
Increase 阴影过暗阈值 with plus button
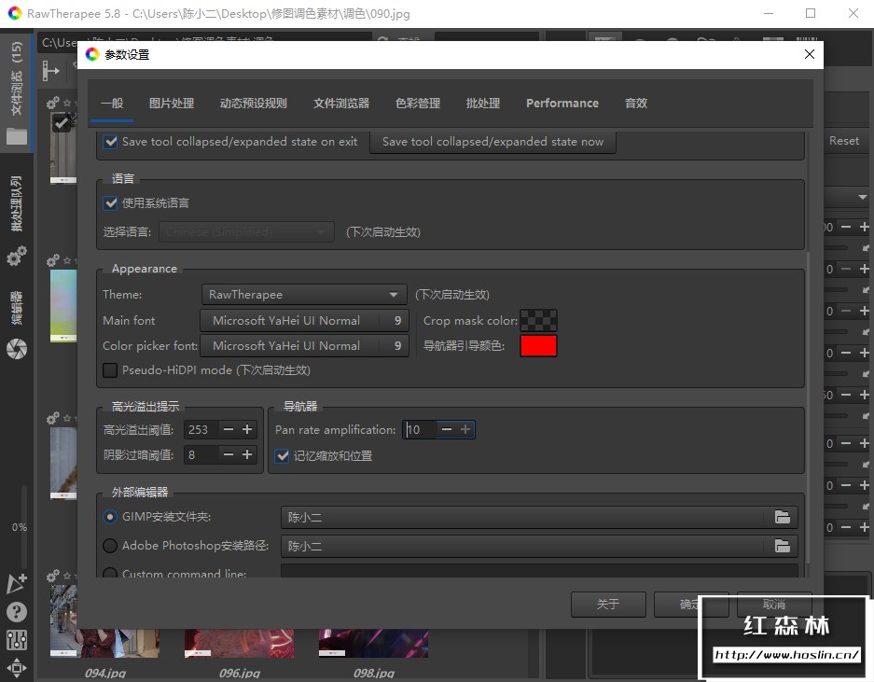coord(247,454)
